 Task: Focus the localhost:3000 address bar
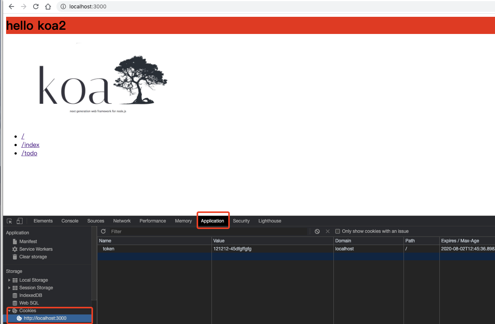[276, 6]
